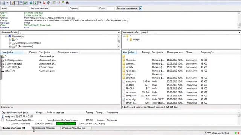Toggle synchronized browsing

pos(63,3)
